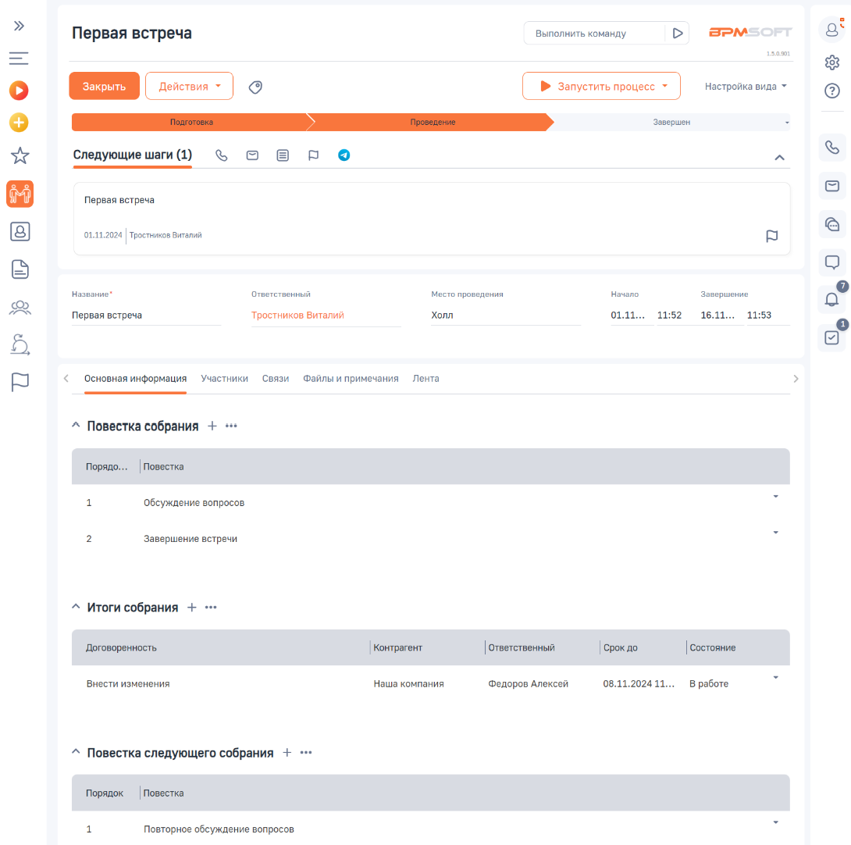This screenshot has height=845, width=851.
Task: Collapse the Следующие шаги section
Action: click(779, 158)
